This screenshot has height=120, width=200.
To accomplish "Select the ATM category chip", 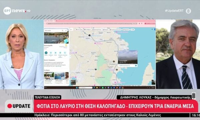I will click(132, 30).
